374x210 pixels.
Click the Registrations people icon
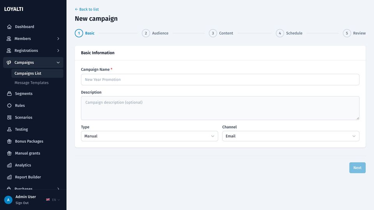point(9,51)
